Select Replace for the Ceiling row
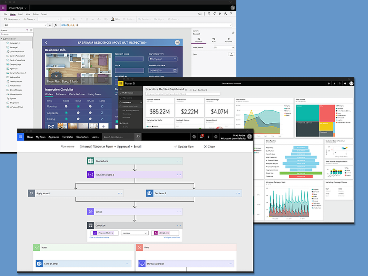368x276 pixels. [90, 119]
